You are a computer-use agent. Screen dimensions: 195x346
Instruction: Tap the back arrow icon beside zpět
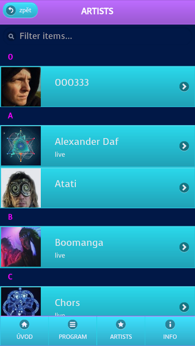(11, 10)
